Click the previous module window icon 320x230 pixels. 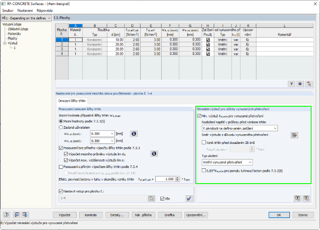pos(16,215)
